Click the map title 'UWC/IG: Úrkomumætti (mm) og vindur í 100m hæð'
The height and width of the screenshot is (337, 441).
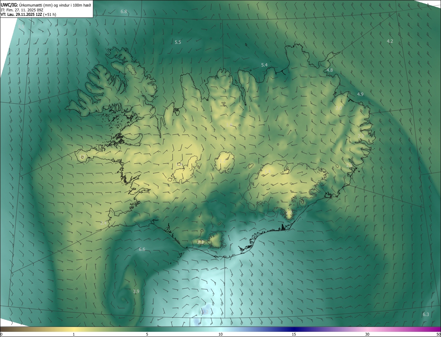pos(46,5)
